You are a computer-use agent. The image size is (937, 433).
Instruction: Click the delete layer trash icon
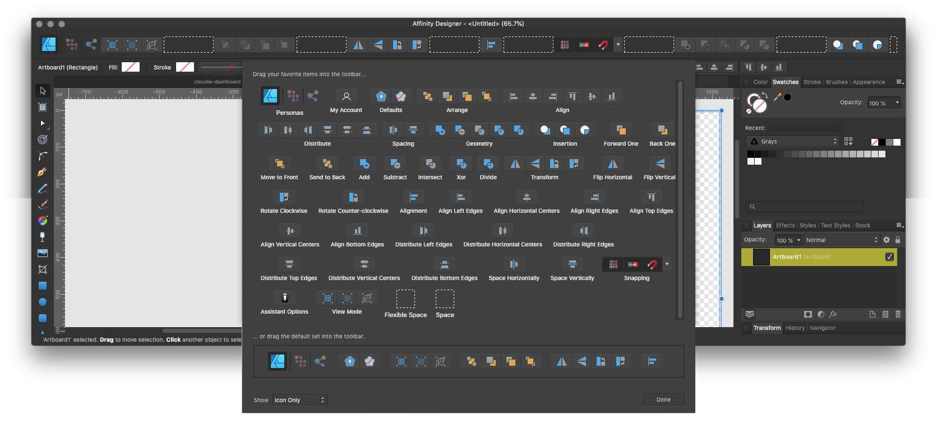point(898,314)
